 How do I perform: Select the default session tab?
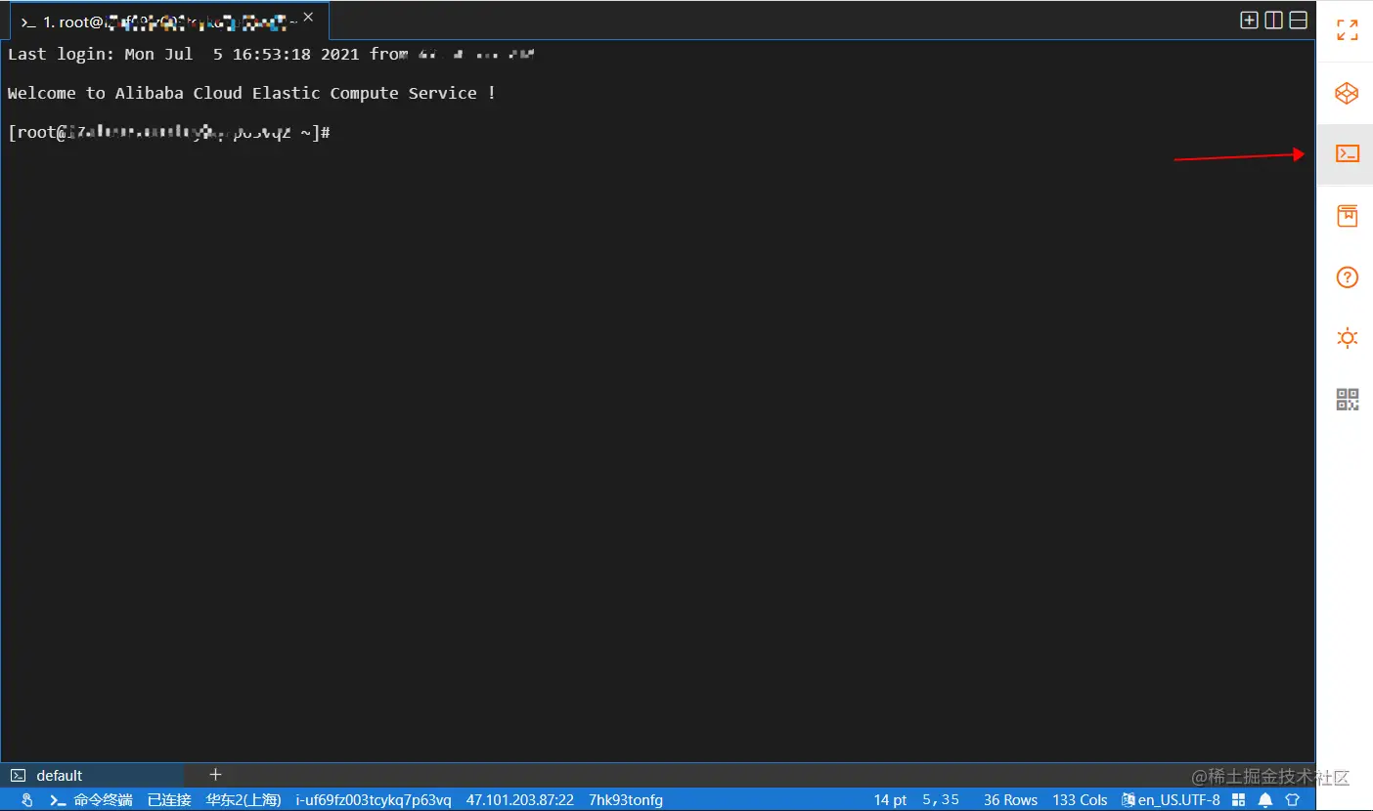pyautogui.click(x=93, y=775)
